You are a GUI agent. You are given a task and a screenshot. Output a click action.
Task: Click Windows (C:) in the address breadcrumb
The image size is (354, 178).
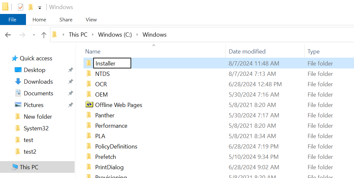click(115, 34)
